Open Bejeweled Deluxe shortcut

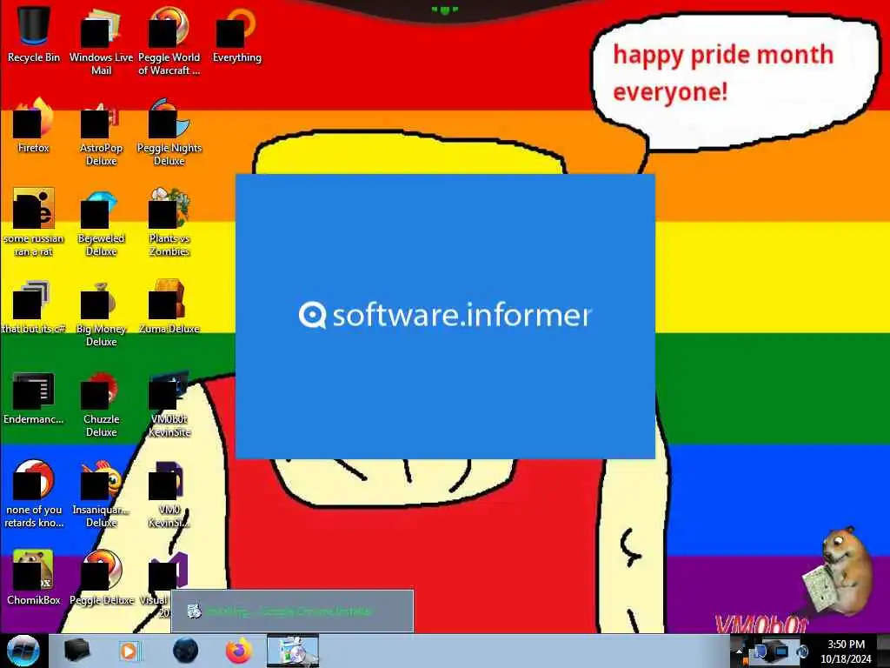point(101,222)
